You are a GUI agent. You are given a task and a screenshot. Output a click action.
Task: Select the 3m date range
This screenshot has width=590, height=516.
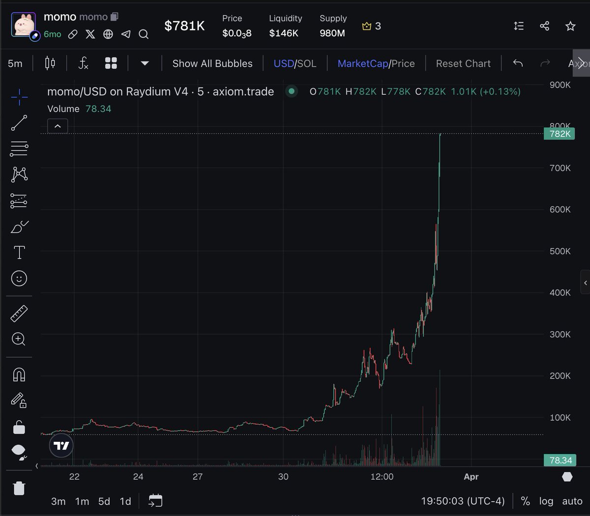tap(59, 501)
